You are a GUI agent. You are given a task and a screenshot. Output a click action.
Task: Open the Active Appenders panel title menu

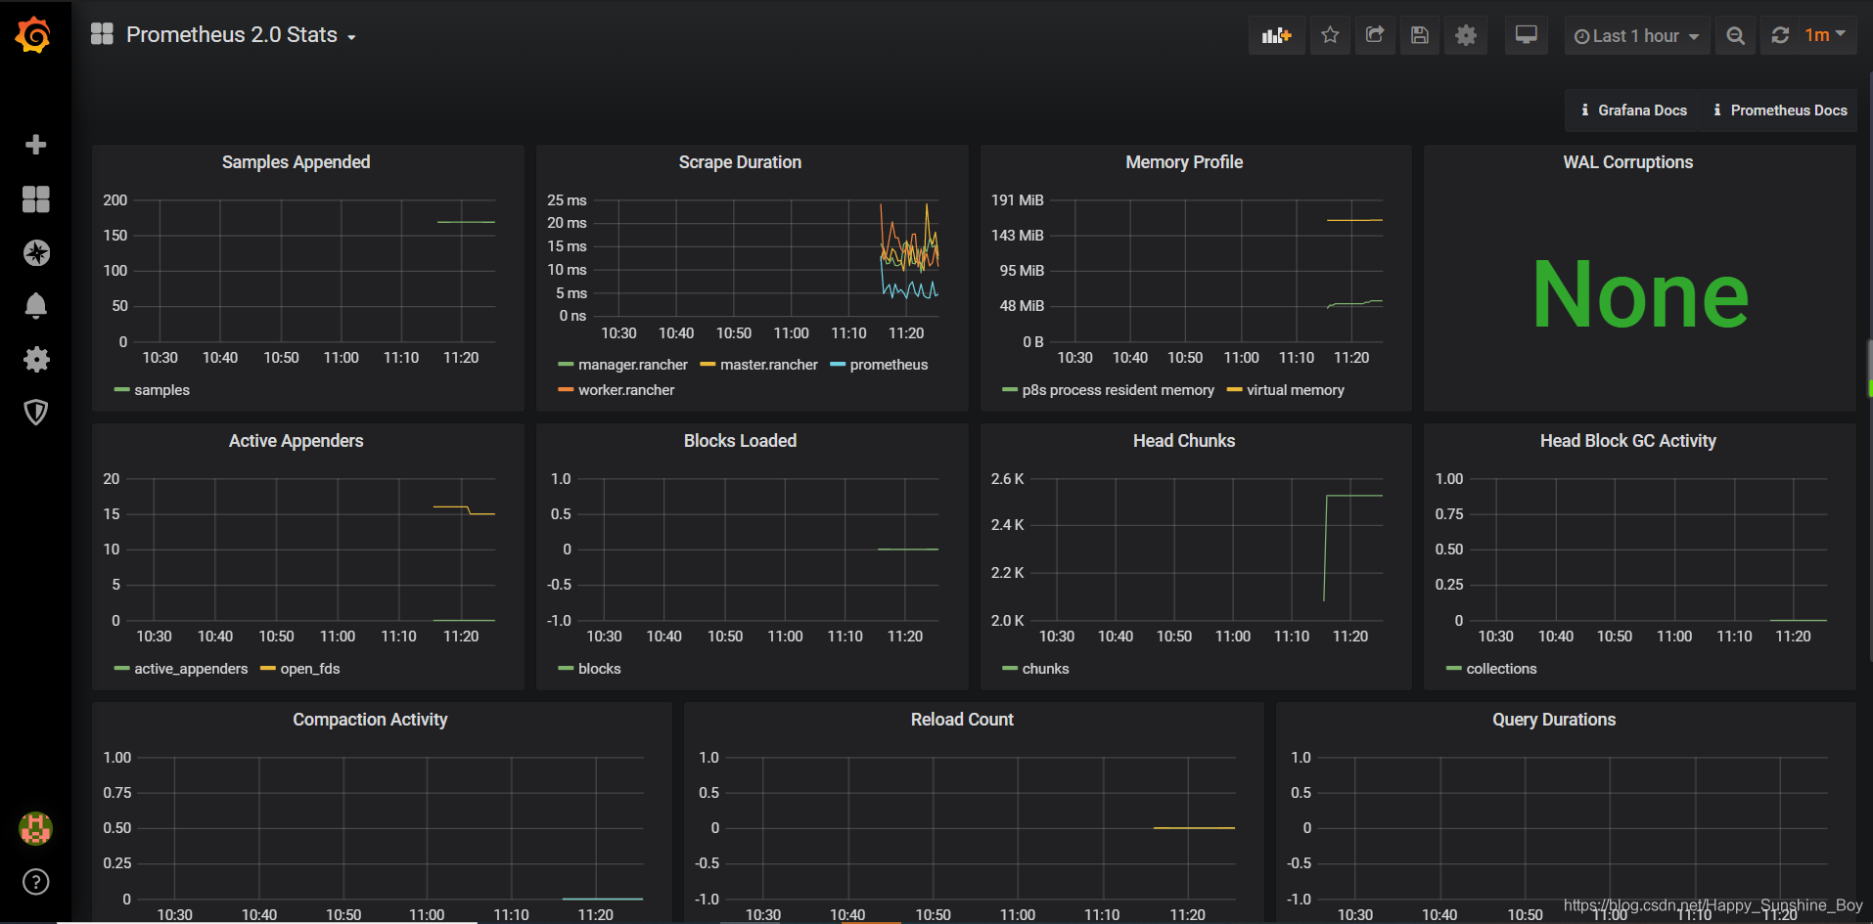click(x=296, y=441)
